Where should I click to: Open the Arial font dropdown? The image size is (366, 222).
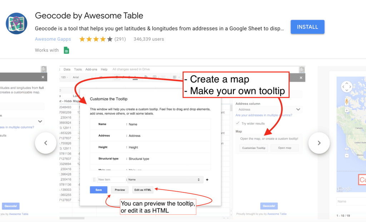(x=83, y=77)
